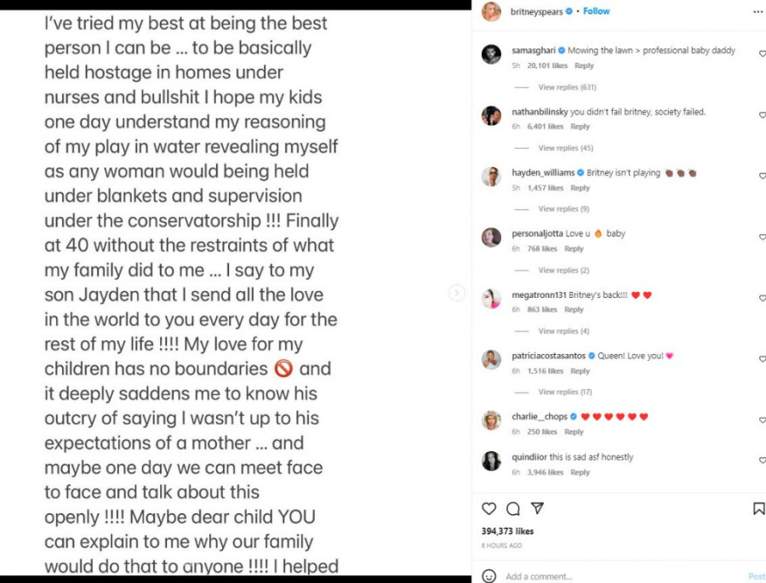Reply to quindiior's comment

coord(580,472)
